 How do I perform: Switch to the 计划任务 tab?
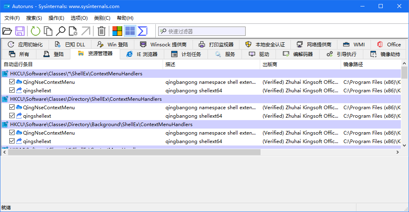[186, 54]
